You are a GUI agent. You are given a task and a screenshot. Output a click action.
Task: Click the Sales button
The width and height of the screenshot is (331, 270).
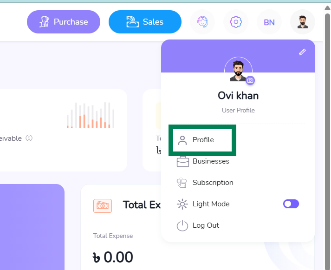pyautogui.click(x=145, y=22)
